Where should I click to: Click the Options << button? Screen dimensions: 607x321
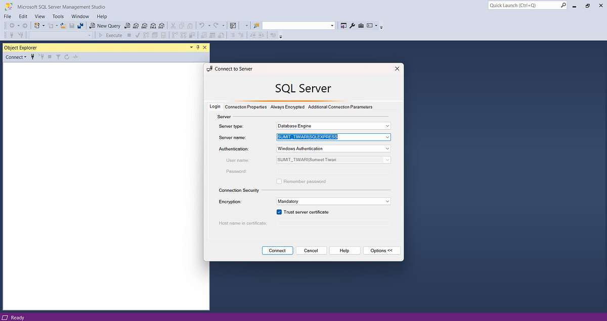[x=382, y=250]
